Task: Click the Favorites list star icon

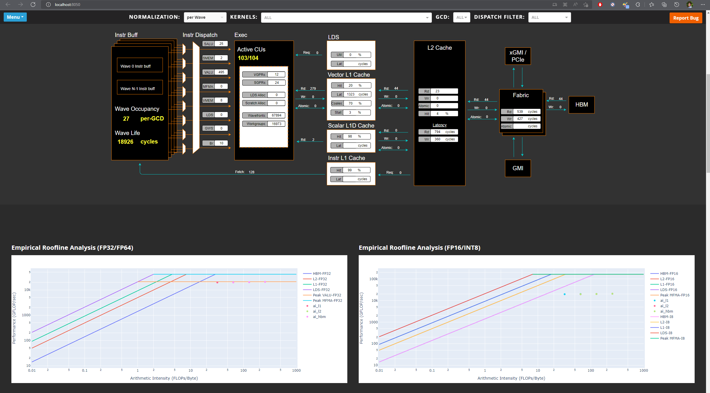Action: coord(652,5)
